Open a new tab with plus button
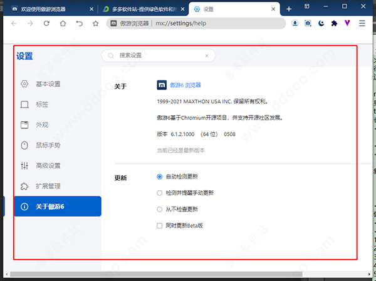376x281 pixels. pyautogui.click(x=289, y=9)
